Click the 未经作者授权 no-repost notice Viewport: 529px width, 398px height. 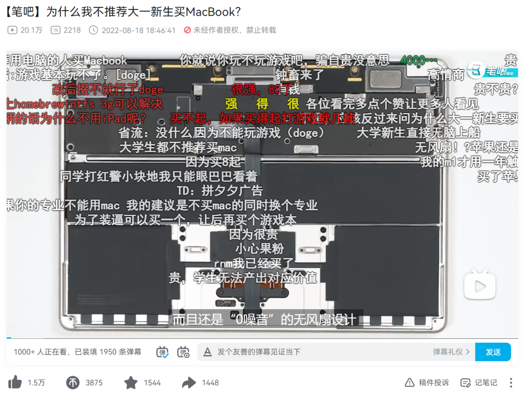pos(230,30)
